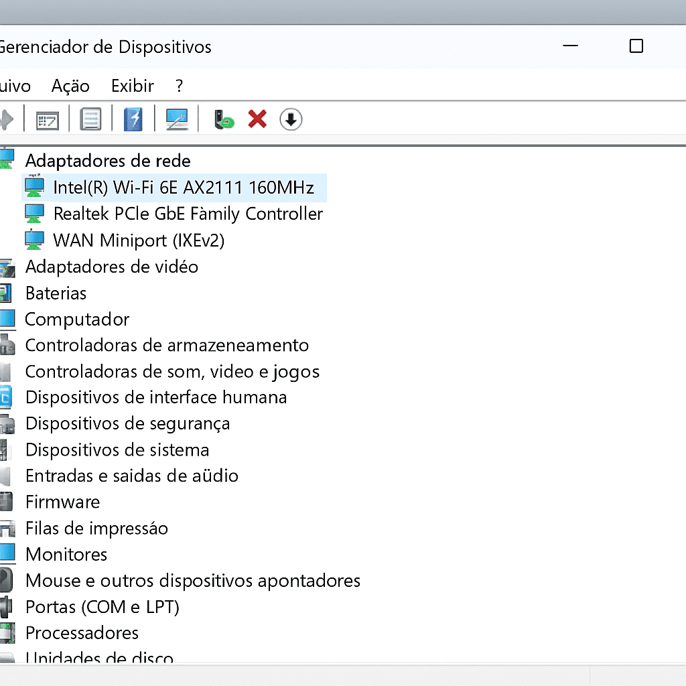Open the Ação menu
The width and height of the screenshot is (686, 686).
coord(70,86)
